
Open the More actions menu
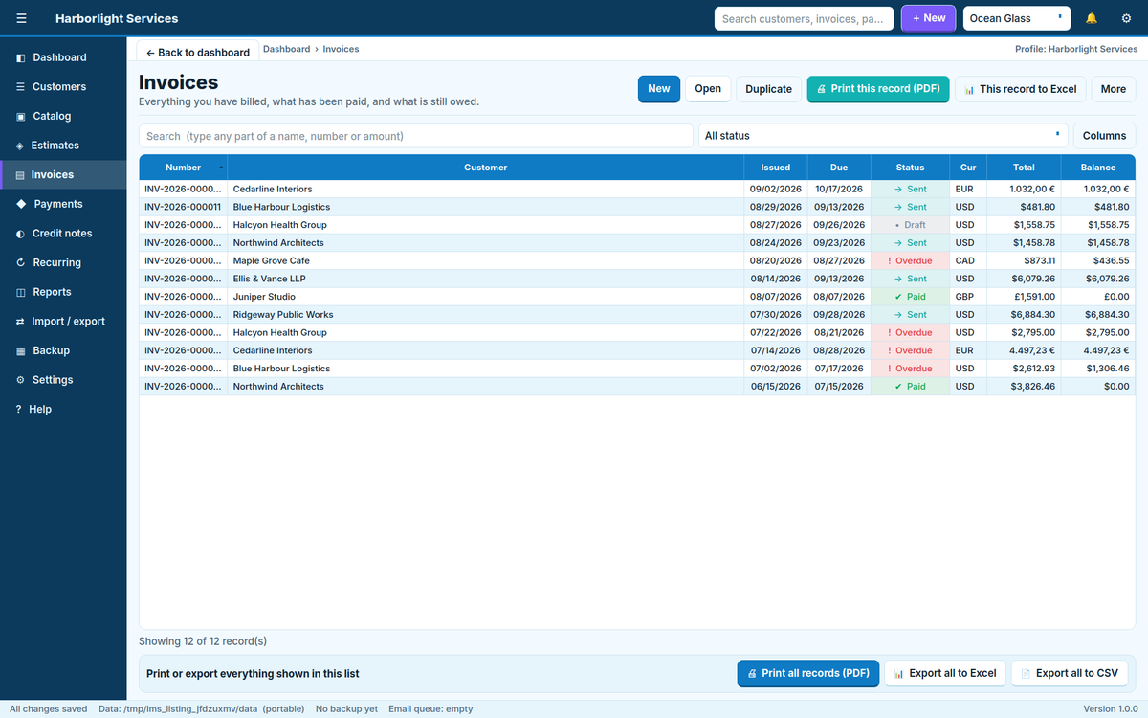(1114, 89)
